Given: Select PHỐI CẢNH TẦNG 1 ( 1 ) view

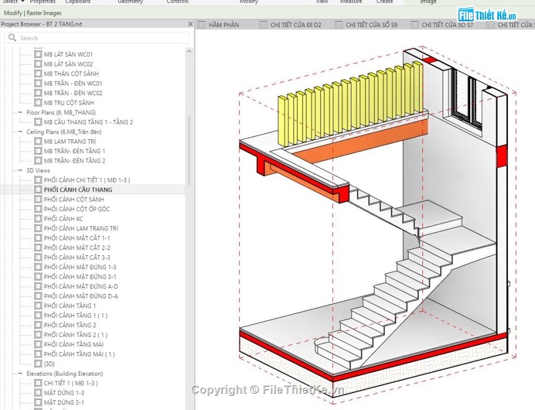Looking at the screenshot, I should pos(76,315).
